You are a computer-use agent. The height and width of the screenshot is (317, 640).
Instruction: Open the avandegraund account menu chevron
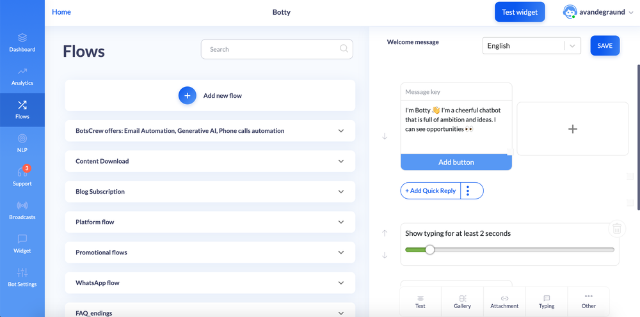(x=631, y=12)
